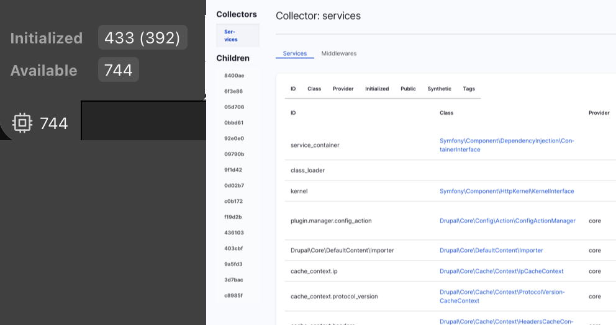Click the Initialized count badge 433 (392)
This screenshot has height=325, width=616.
142,38
